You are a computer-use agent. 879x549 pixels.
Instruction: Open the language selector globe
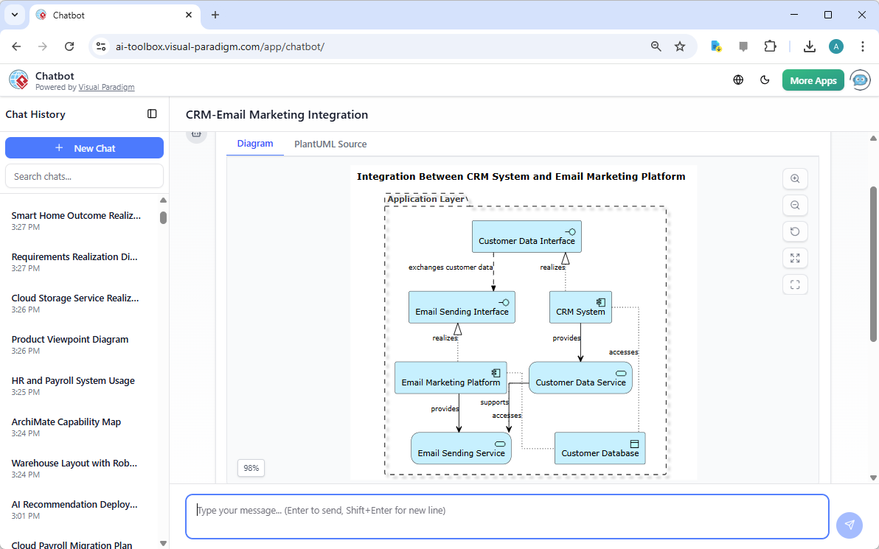point(738,80)
